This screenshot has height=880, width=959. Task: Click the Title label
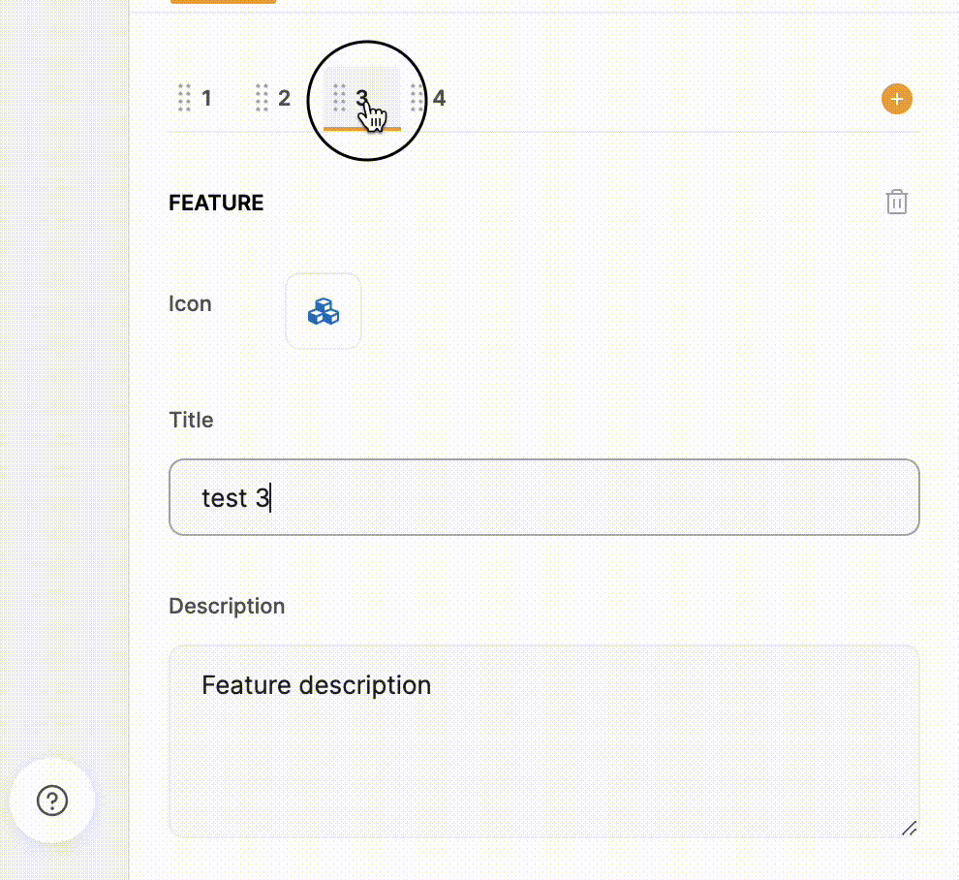click(x=191, y=420)
